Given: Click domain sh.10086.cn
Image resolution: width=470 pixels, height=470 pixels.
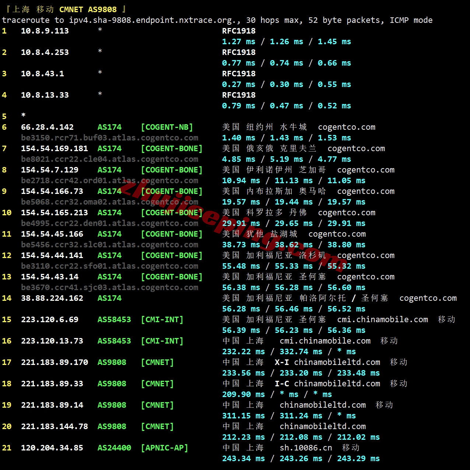Looking at the screenshot, I should point(306,448).
